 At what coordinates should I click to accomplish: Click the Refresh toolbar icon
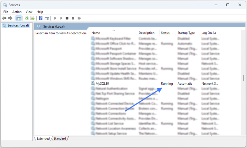(x=27, y=18)
